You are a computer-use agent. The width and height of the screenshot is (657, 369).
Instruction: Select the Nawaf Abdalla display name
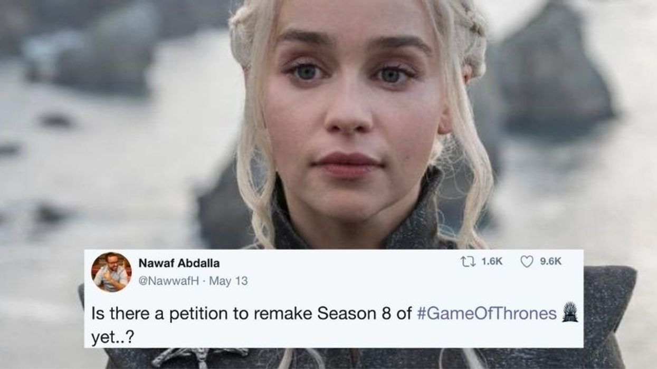[x=178, y=263]
